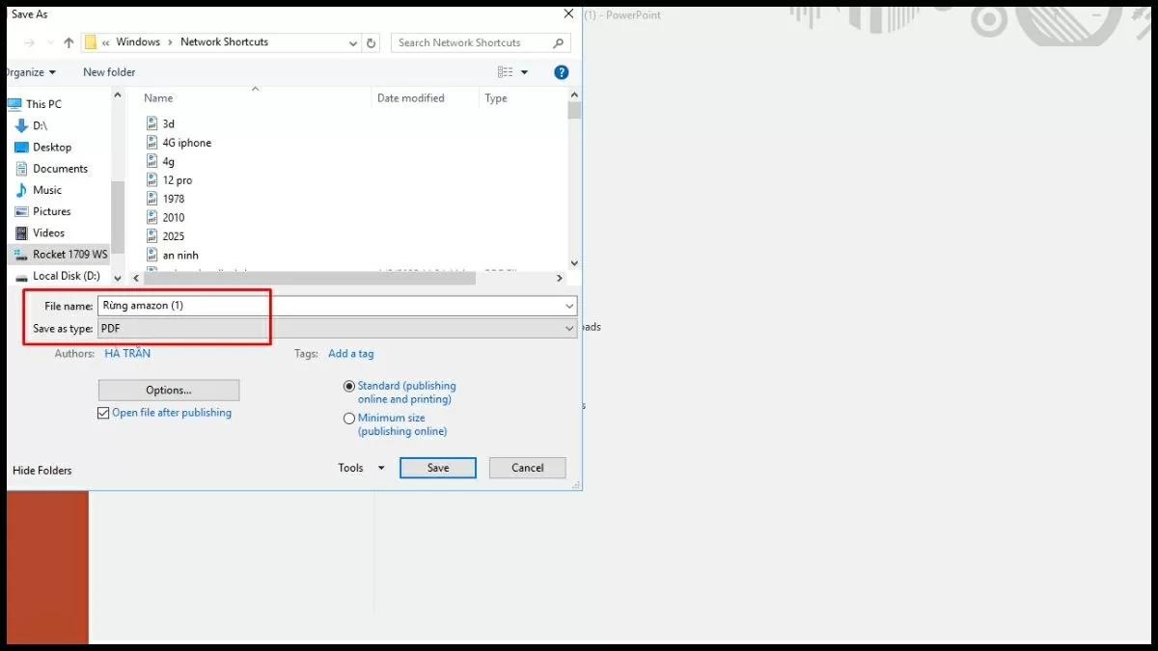Click the change view layout icon
Image resolution: width=1158 pixels, height=651 pixels.
(x=505, y=72)
